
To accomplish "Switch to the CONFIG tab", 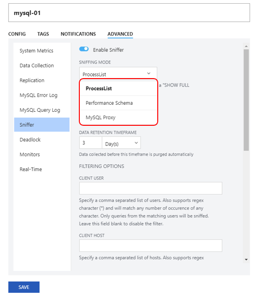I will tap(17, 34).
